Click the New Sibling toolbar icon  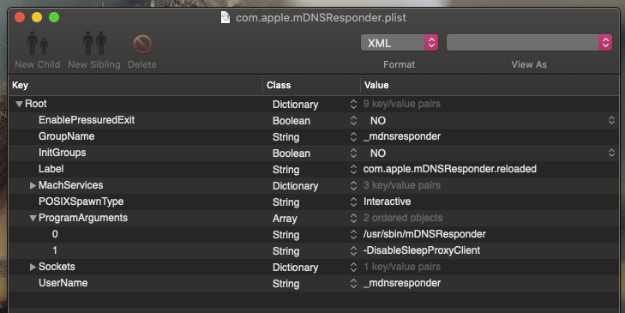[94, 44]
